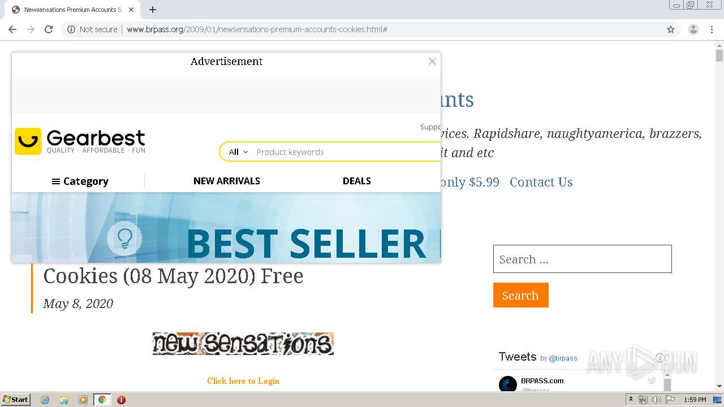
Task: Open the volume speaker tray icon
Action: (657, 400)
